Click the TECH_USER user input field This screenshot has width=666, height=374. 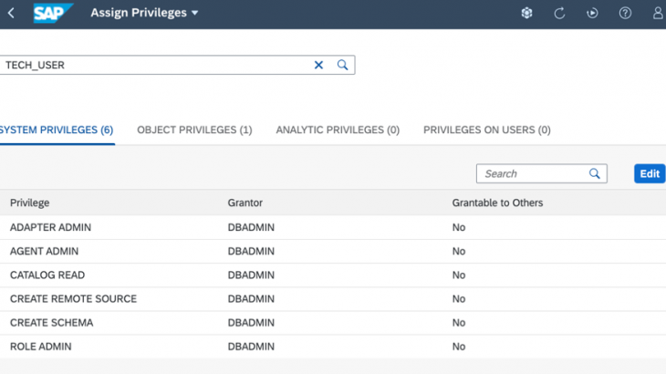coord(155,65)
